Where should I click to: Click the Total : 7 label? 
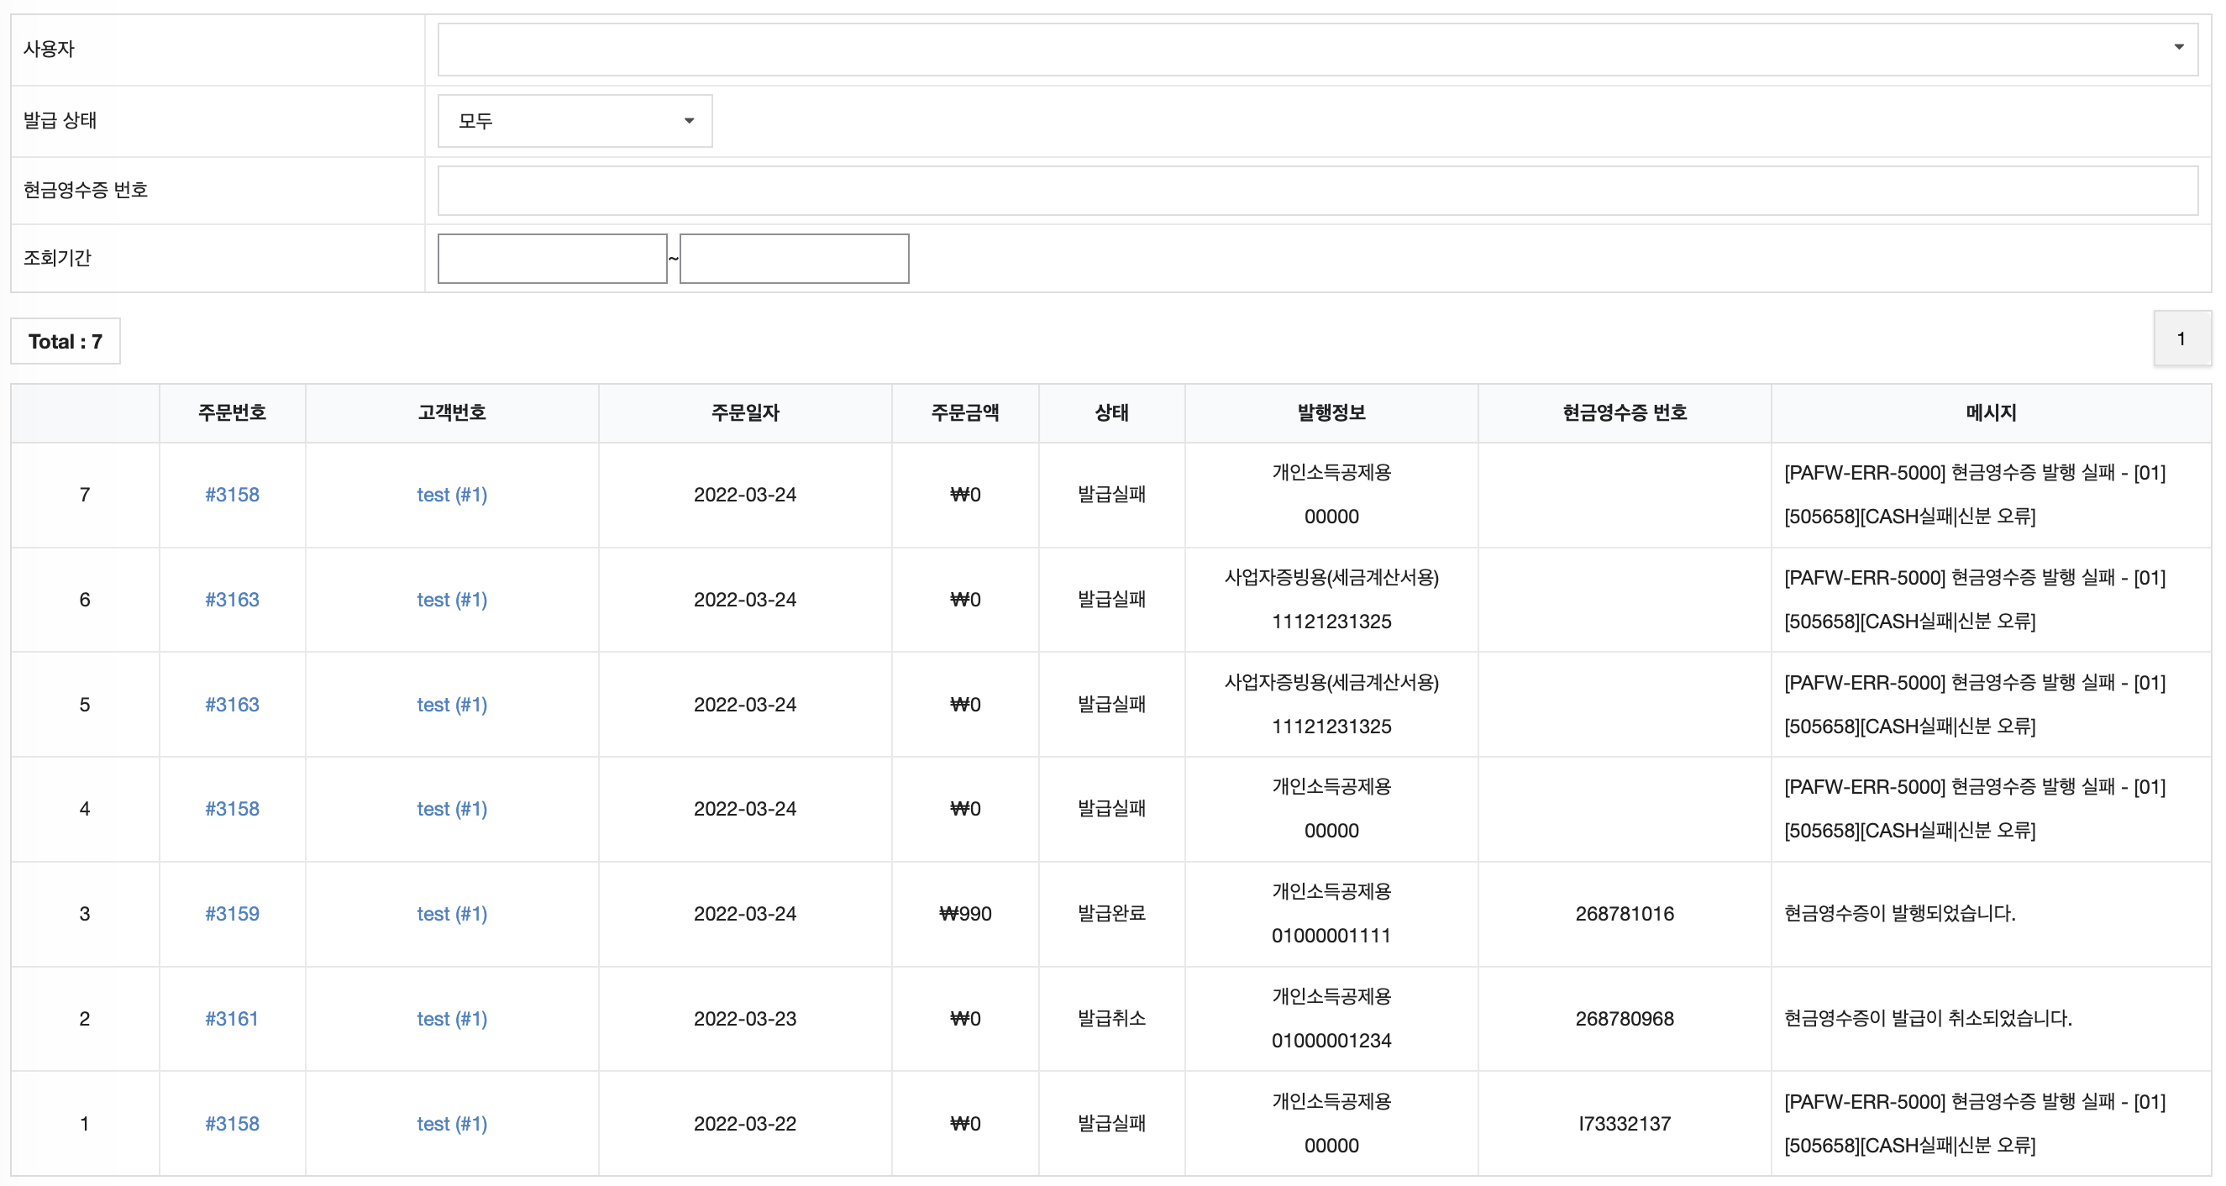(65, 341)
